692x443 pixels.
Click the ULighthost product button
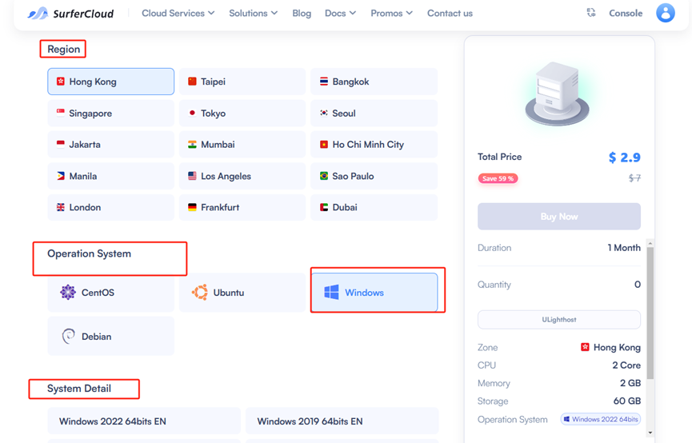558,319
